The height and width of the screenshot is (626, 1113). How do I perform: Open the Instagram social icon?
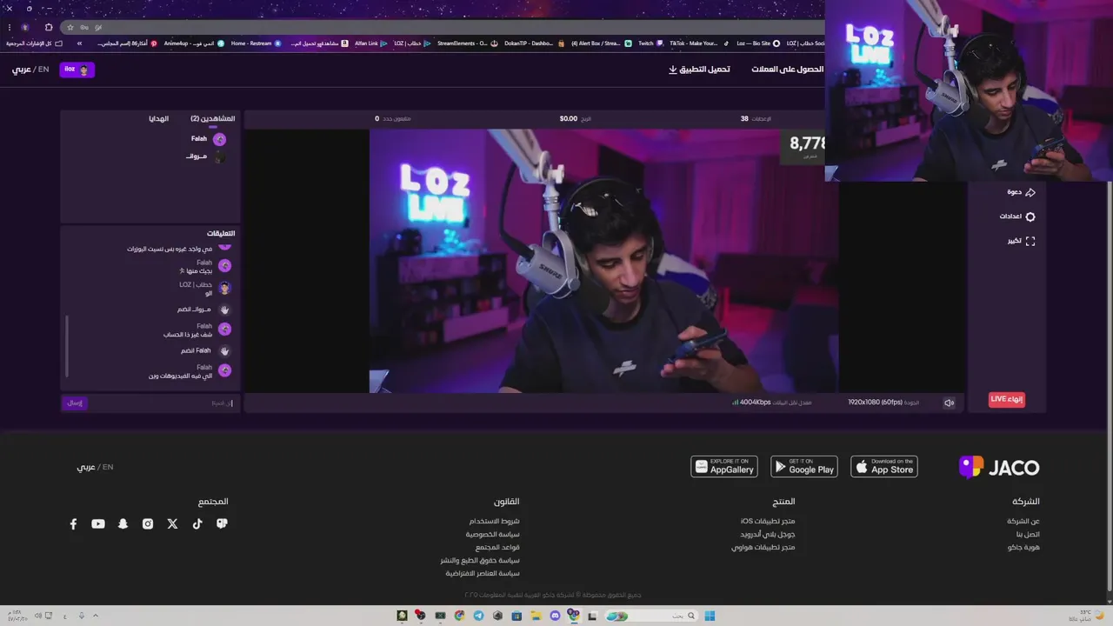pyautogui.click(x=148, y=523)
